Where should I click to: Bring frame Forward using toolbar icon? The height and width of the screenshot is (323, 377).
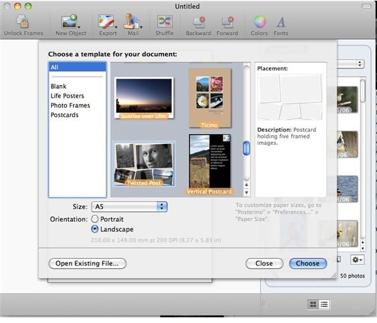tap(228, 23)
